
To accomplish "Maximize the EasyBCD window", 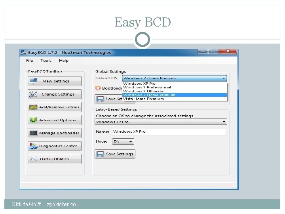I will click(213, 52).
